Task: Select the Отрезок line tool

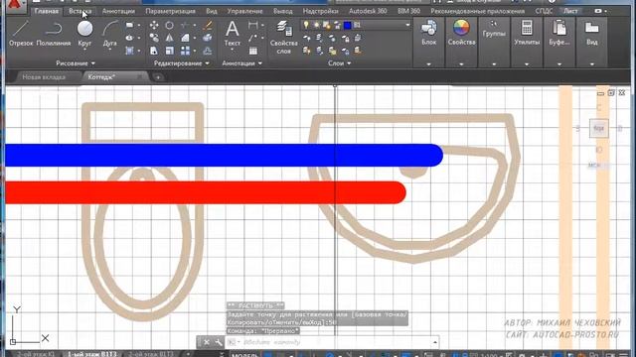Action: (21, 34)
